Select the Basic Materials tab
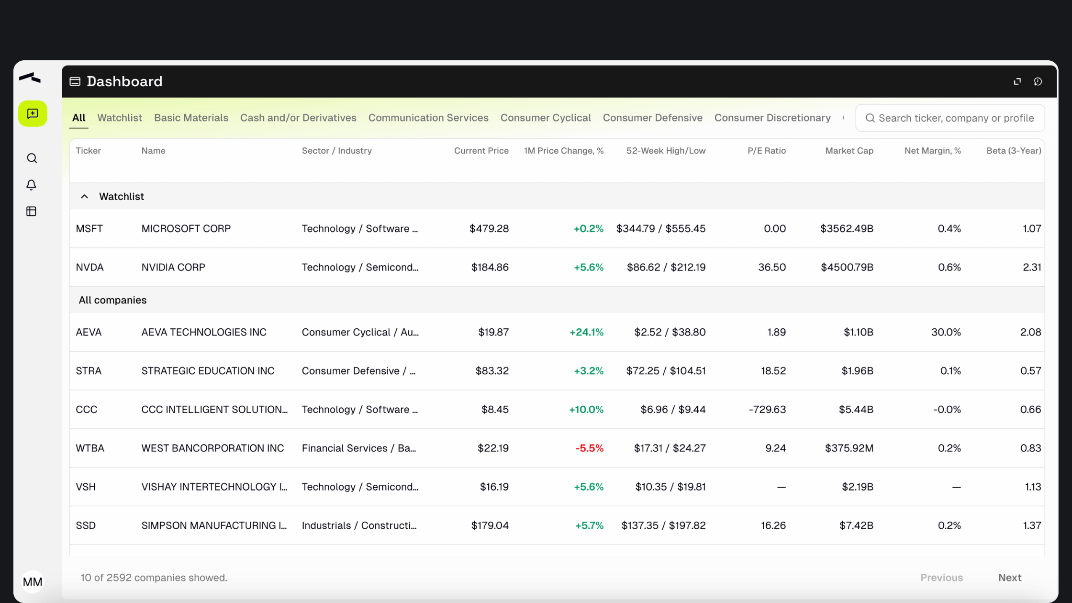1072x603 pixels. point(191,118)
